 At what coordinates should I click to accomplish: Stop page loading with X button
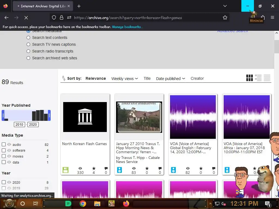pos(26,18)
